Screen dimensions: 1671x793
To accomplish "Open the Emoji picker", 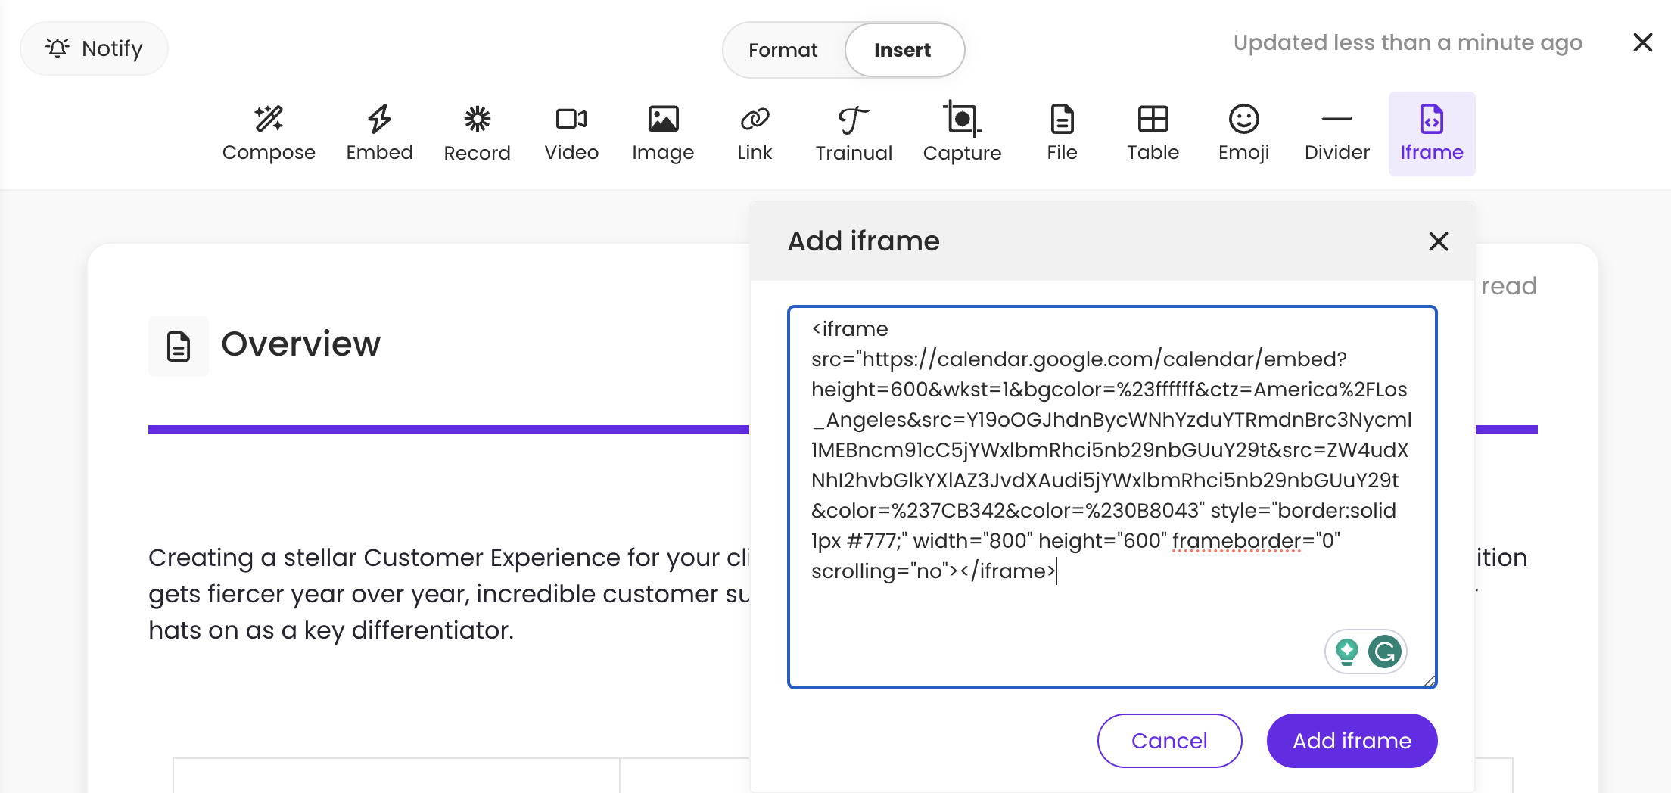I will click(x=1243, y=133).
